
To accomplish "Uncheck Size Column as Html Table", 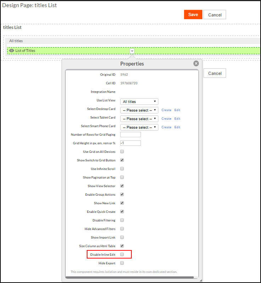I will pyautogui.click(x=122, y=246).
